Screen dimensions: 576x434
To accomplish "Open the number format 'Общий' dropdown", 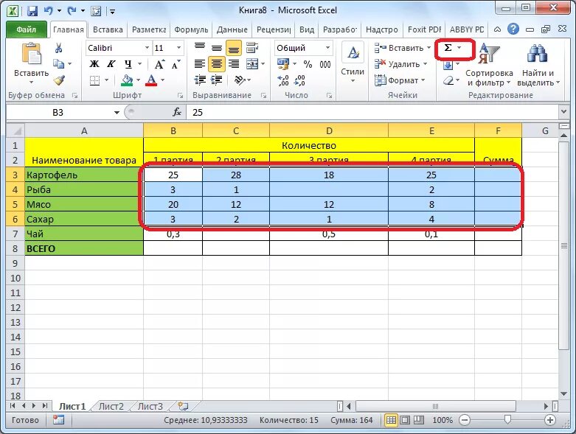I will [327, 48].
